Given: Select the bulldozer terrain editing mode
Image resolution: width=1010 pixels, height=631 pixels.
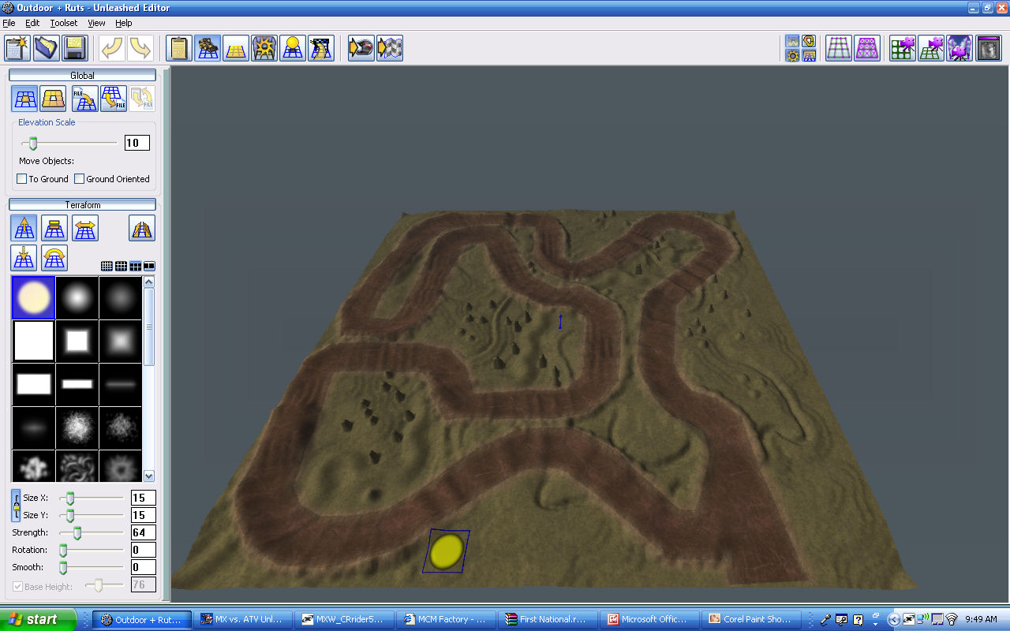Looking at the screenshot, I should pos(208,48).
